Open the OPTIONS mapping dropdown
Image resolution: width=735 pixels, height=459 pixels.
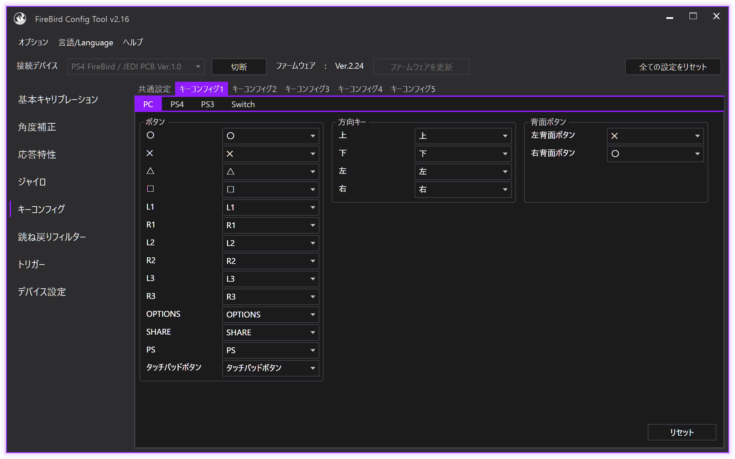pos(270,315)
